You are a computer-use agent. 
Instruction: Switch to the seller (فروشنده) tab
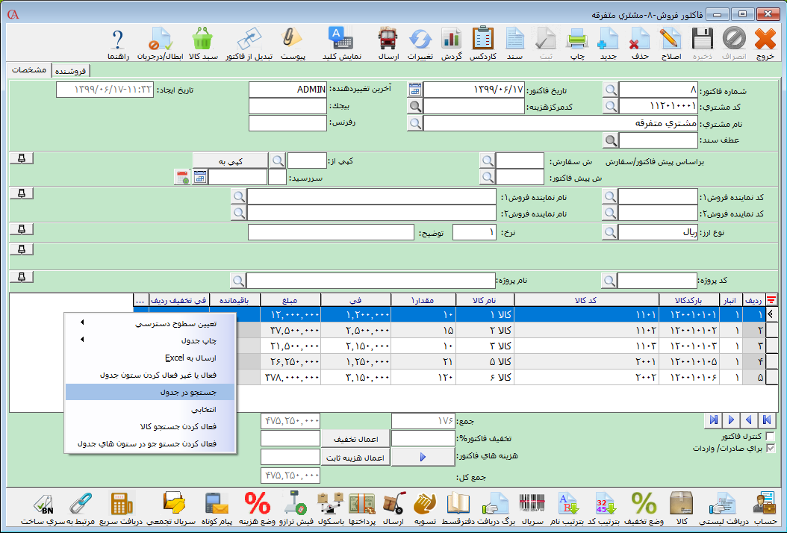[x=70, y=70]
